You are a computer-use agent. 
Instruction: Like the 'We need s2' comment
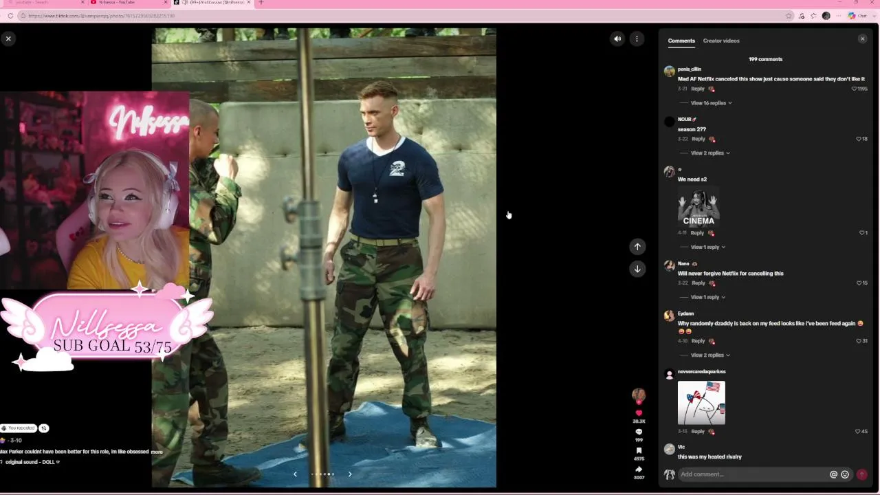click(x=861, y=233)
